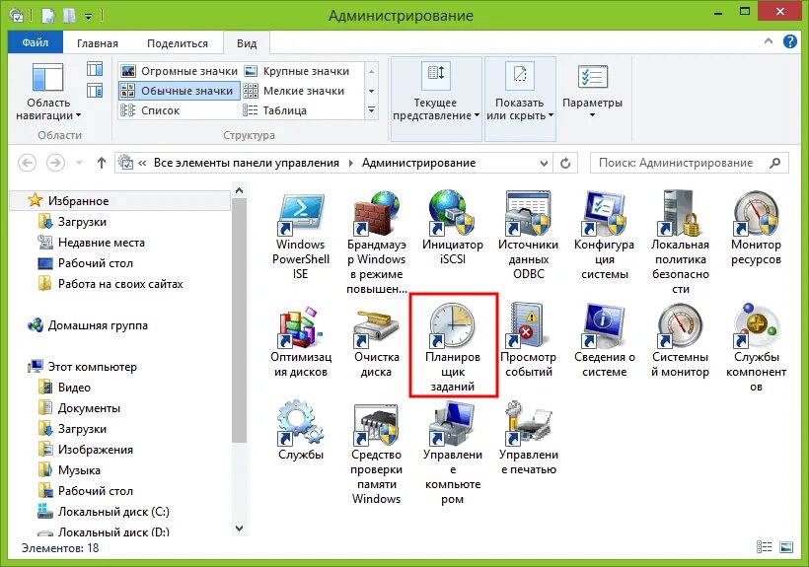809x567 pixels.
Task: Select Список layout option
Action: pos(150,110)
